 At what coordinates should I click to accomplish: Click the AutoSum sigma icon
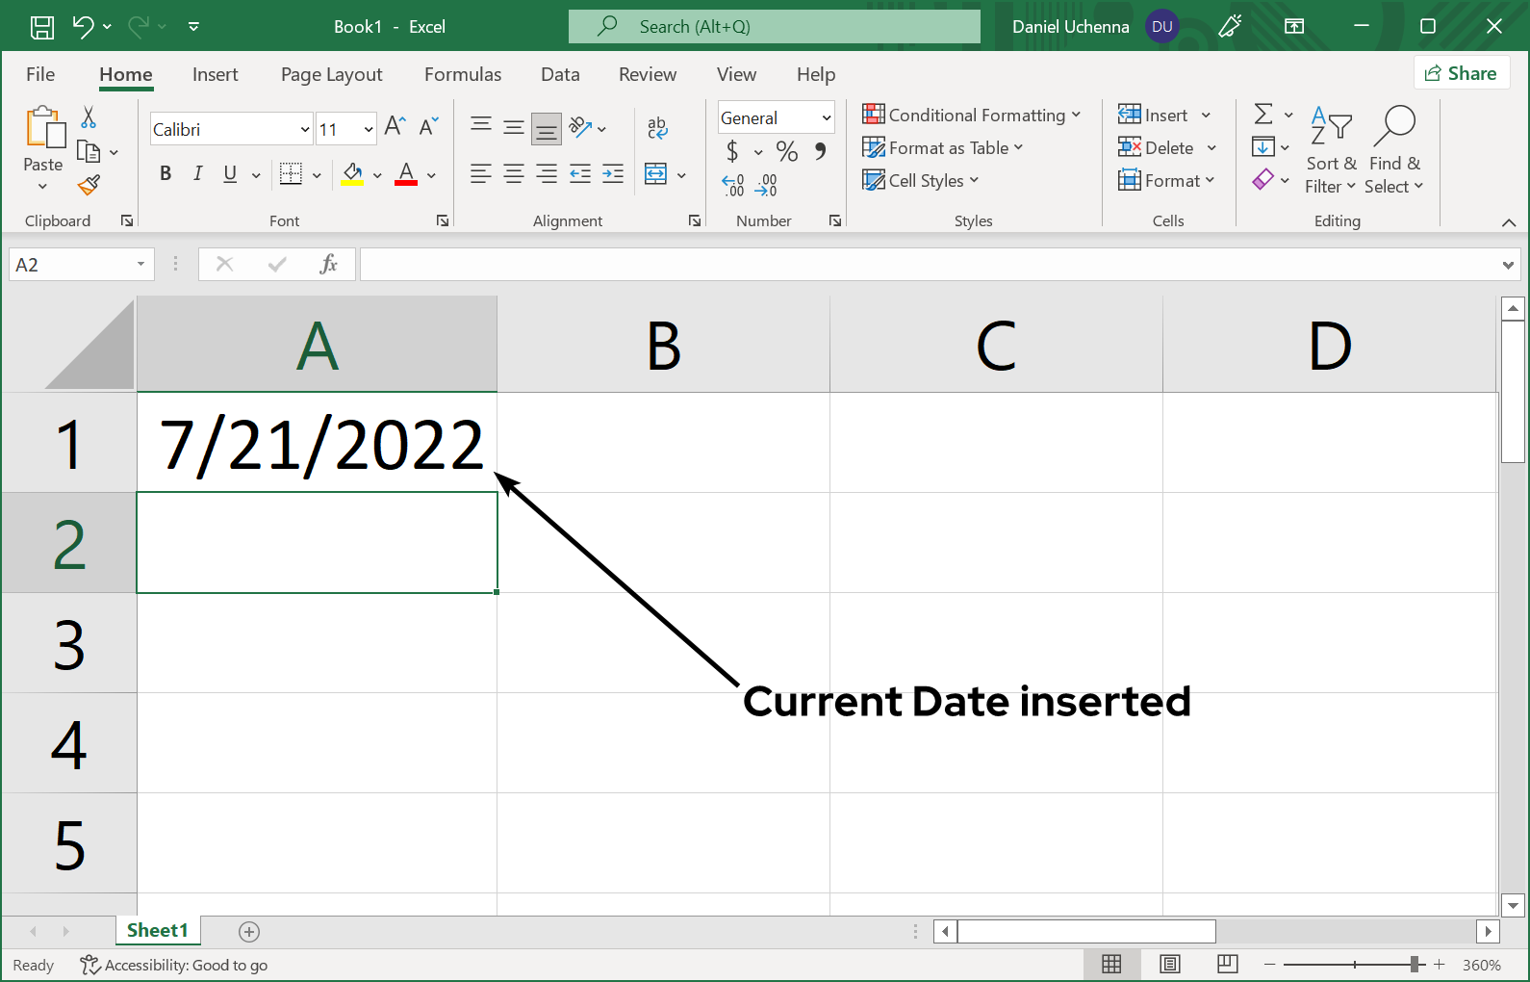1263,115
